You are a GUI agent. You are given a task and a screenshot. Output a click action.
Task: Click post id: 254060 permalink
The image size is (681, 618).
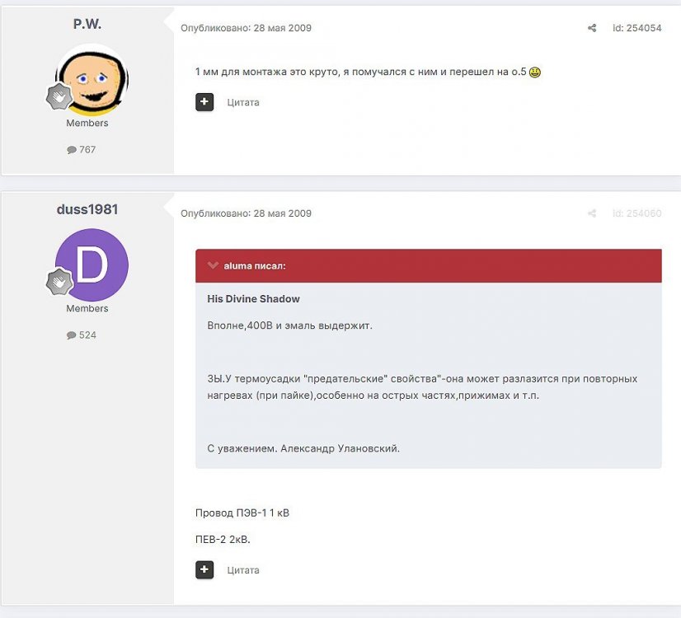[x=636, y=213]
